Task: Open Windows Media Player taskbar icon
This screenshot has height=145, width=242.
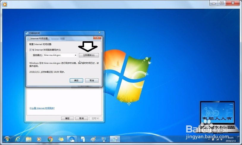Action: point(39,139)
